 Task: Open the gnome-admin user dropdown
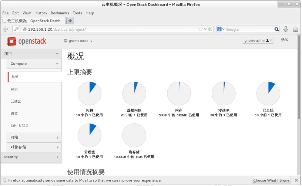pyautogui.click(x=258, y=40)
